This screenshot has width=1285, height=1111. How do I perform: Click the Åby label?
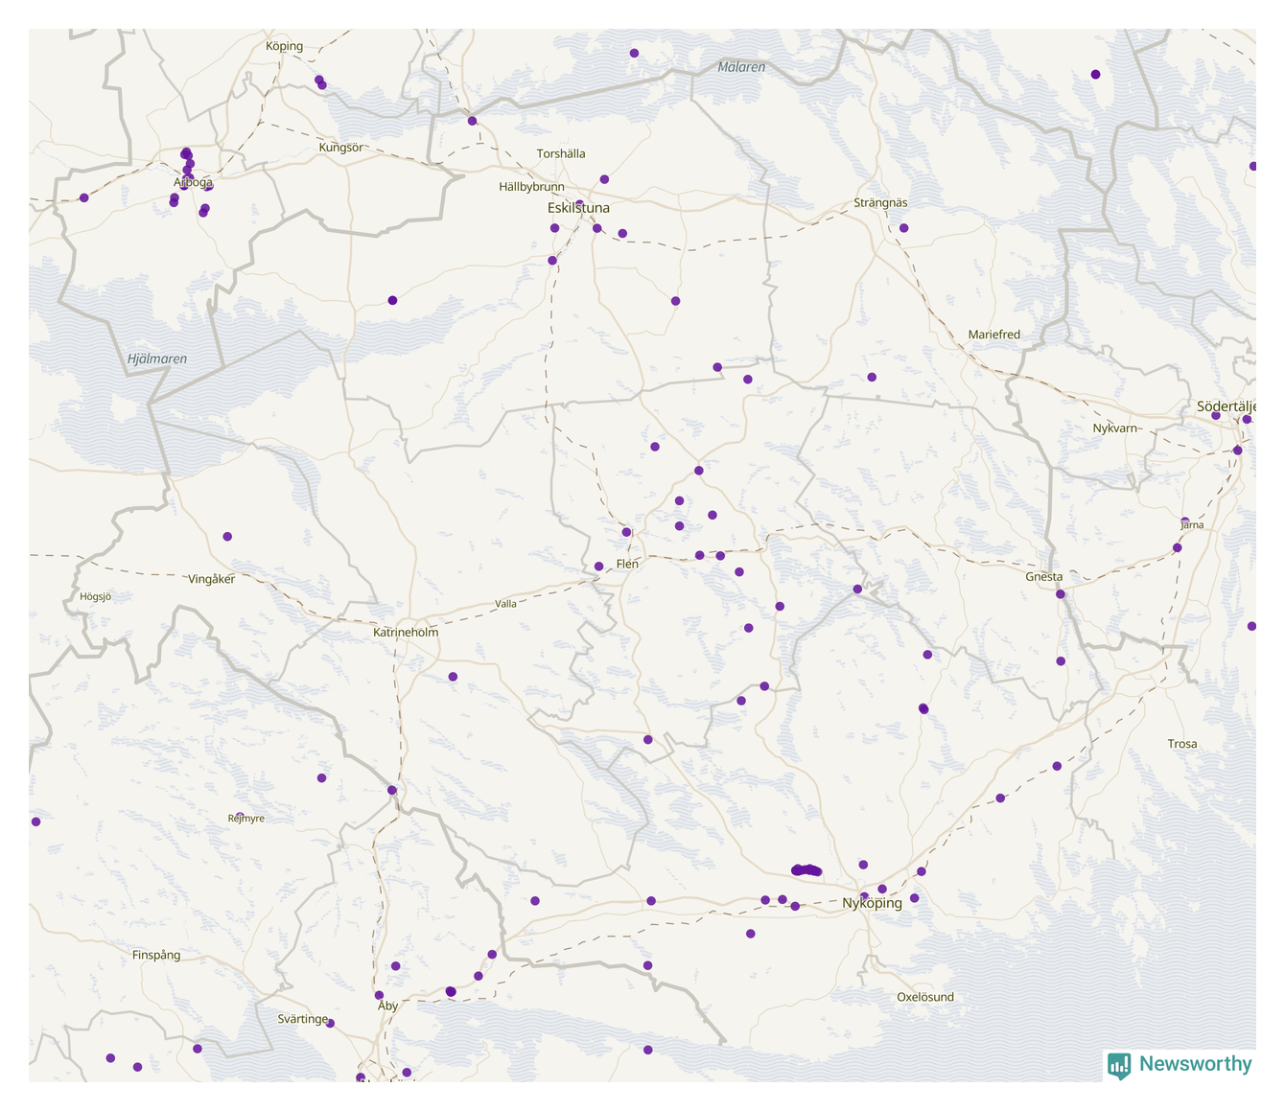tap(387, 1006)
